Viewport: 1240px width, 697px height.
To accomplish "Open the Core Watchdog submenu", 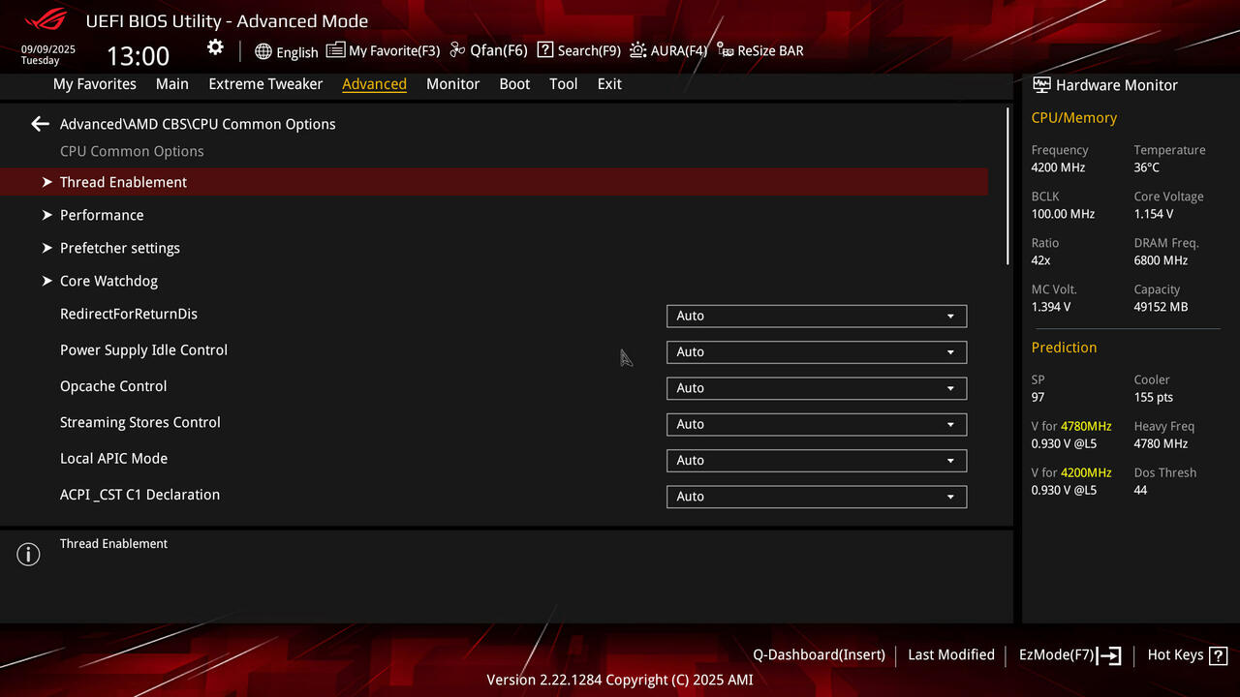I will (494, 281).
